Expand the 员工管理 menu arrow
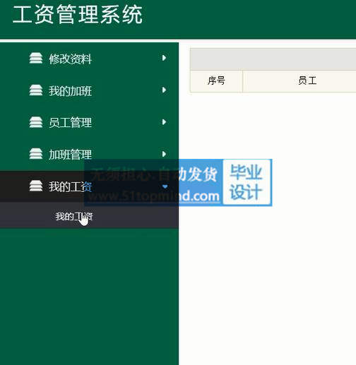 click(164, 122)
